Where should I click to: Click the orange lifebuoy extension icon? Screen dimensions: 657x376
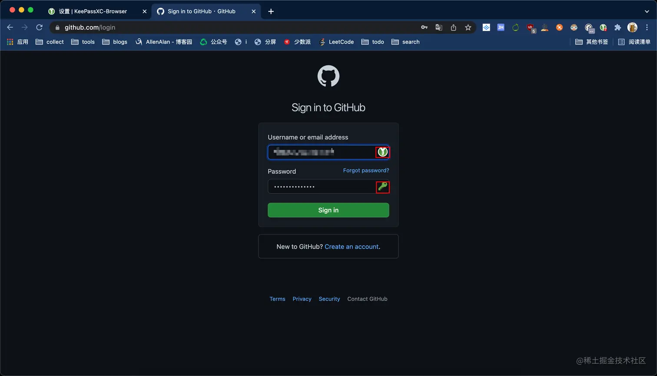point(559,27)
